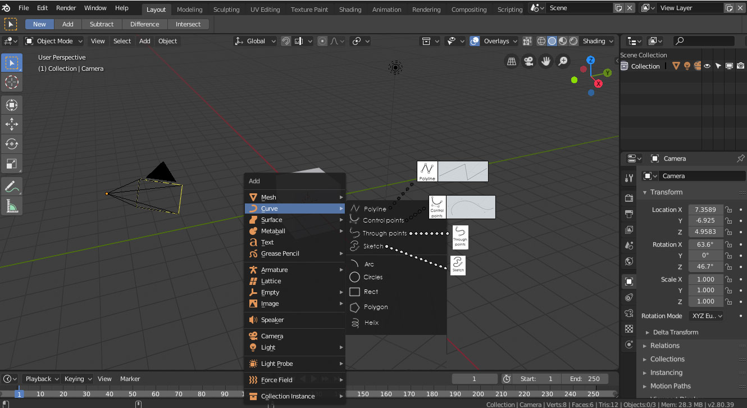Screen dimensions: 747x408
Task: Click the red X axis on navigation gizmo
Action: coord(599,83)
